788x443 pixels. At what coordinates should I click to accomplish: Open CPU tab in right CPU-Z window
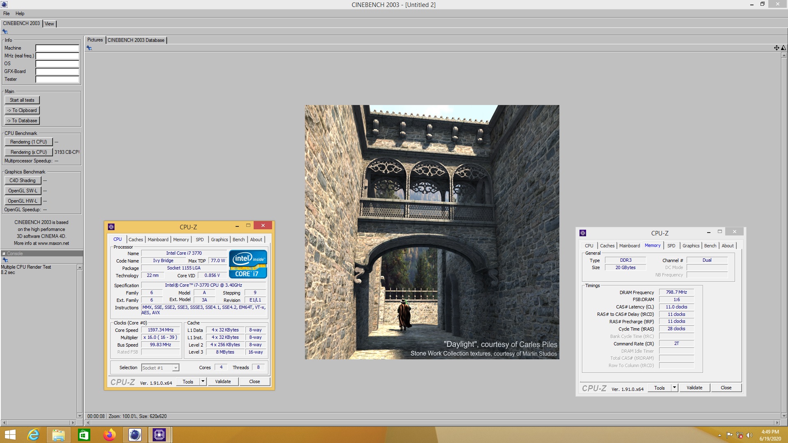click(x=589, y=246)
